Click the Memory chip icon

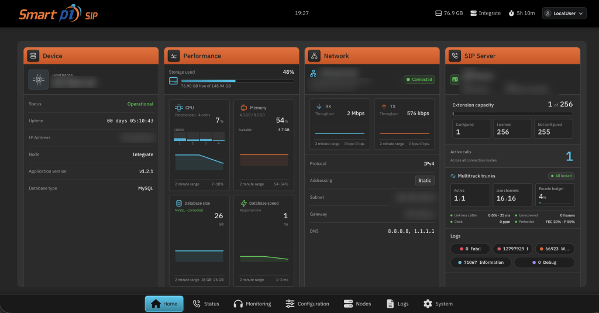243,108
